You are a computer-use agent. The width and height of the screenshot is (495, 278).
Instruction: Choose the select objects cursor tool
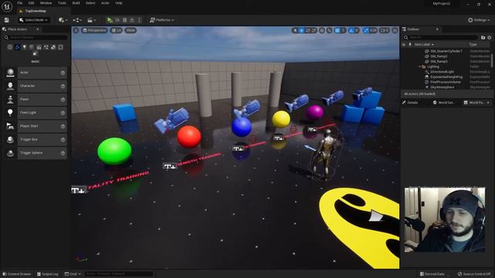click(x=295, y=30)
